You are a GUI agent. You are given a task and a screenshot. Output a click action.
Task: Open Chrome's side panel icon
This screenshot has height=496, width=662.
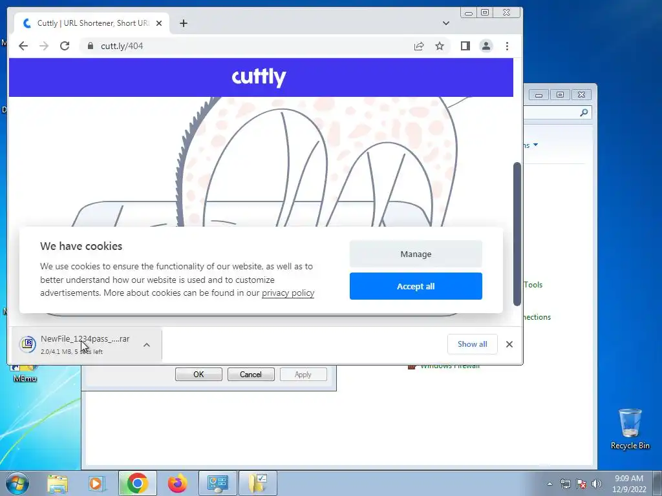tap(465, 46)
